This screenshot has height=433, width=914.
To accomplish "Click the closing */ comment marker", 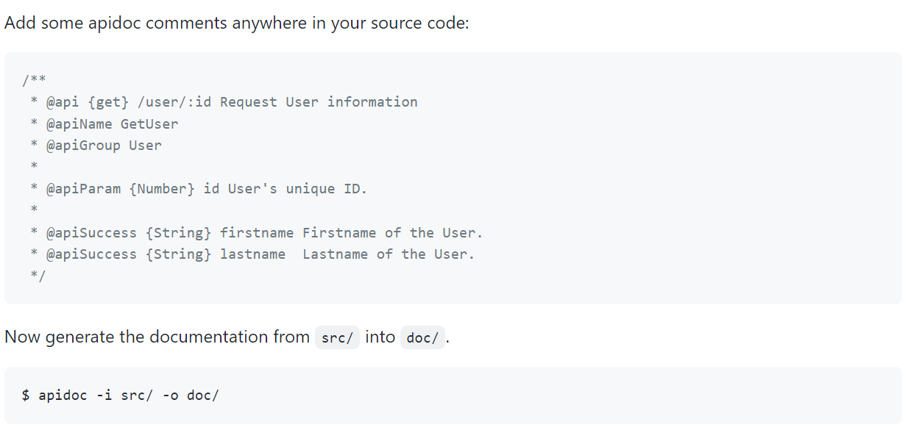I will tap(38, 276).
